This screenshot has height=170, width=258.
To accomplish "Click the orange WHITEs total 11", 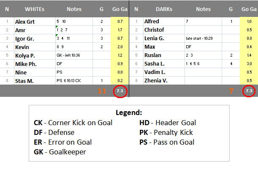I will (x=101, y=91).
